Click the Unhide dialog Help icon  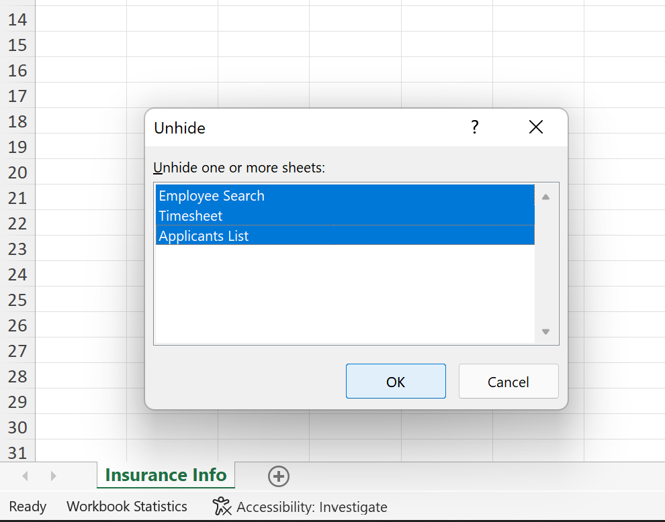[x=475, y=127]
